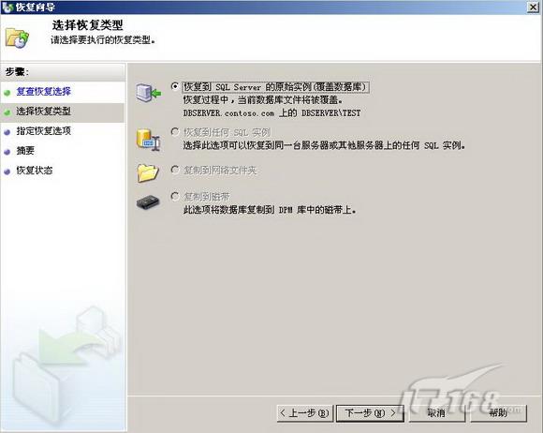This screenshot has width=543, height=433.
Task: Click the database SQL instance icon
Action: click(148, 140)
